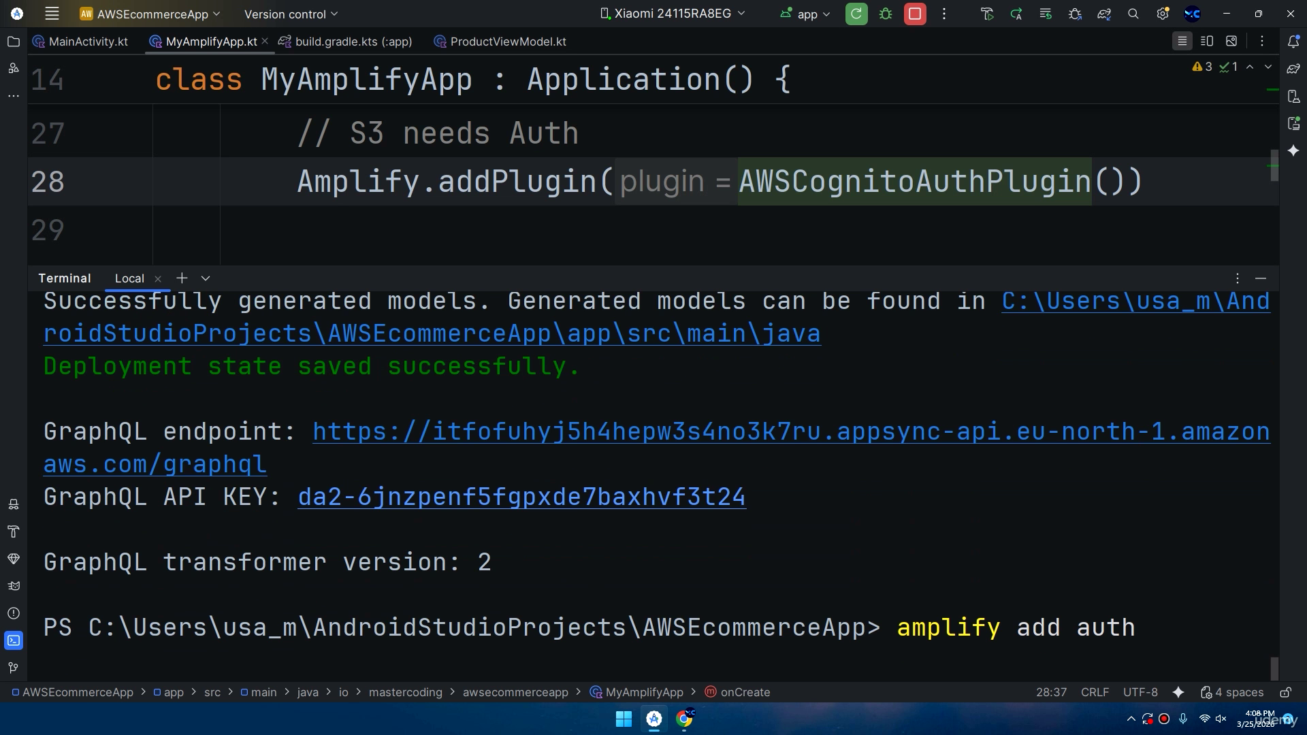This screenshot has height=735, width=1307.
Task: Open AWSEcommerceApp project dropdown
Action: tap(150, 14)
